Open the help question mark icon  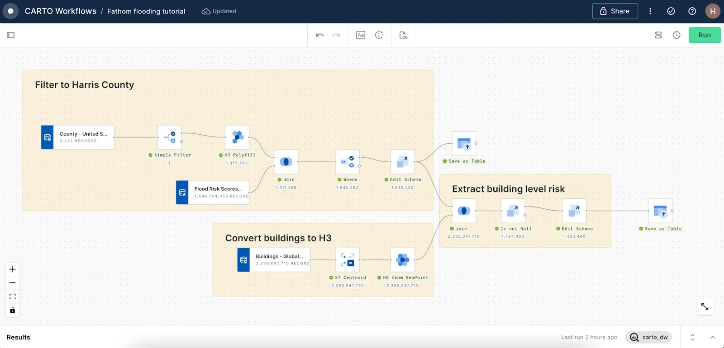[x=692, y=11]
